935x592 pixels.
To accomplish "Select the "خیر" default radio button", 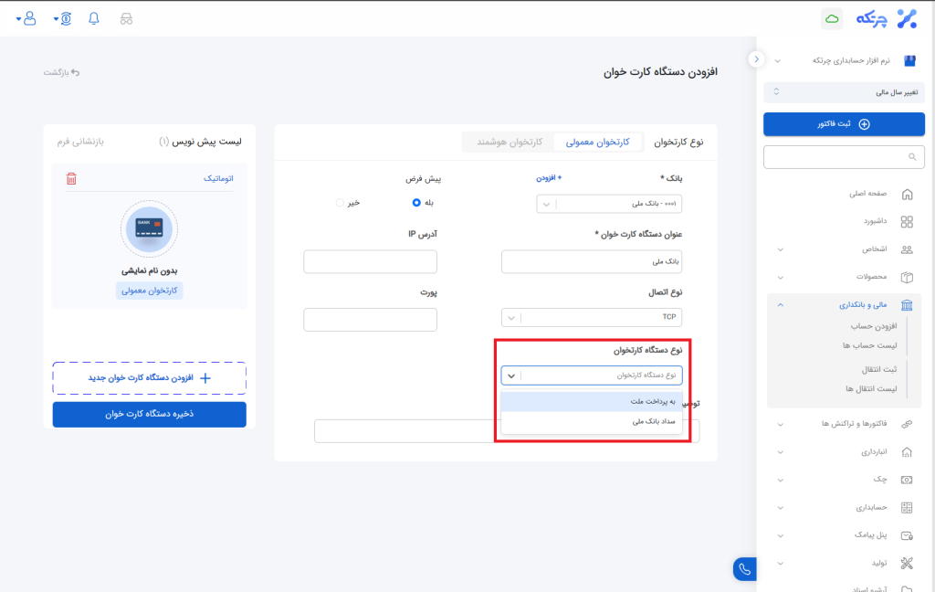I will [x=341, y=203].
